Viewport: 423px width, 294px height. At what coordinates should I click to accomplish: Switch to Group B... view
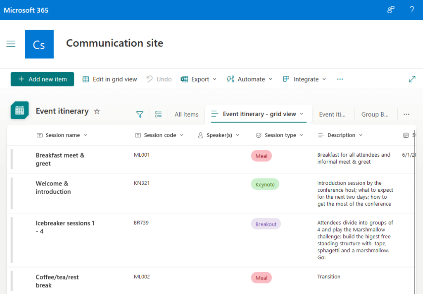375,114
